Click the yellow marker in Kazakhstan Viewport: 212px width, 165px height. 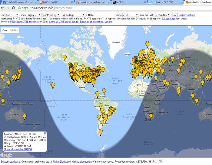click(179, 71)
